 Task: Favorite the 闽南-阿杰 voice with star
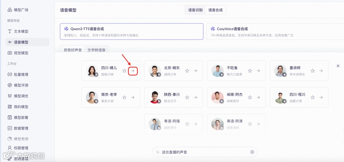(x=250, y=97)
